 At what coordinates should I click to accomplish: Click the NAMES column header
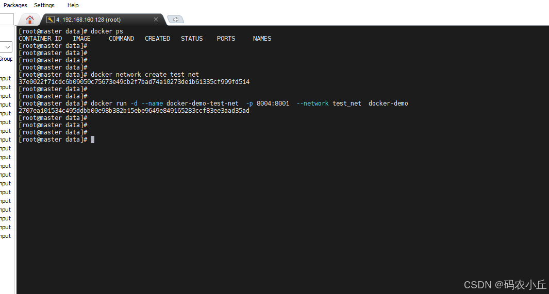click(x=262, y=39)
